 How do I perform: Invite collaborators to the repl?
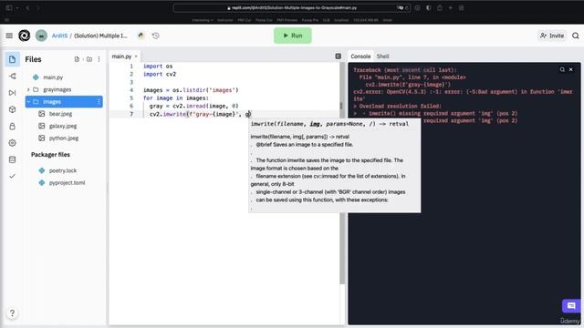(552, 36)
